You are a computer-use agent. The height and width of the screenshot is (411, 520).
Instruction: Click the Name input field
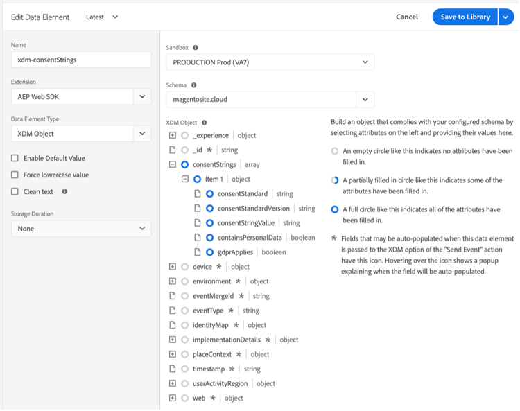pos(81,60)
